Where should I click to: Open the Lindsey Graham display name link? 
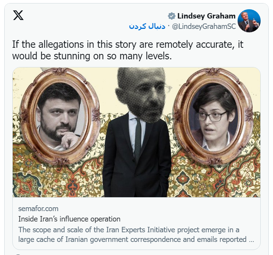pos(206,16)
